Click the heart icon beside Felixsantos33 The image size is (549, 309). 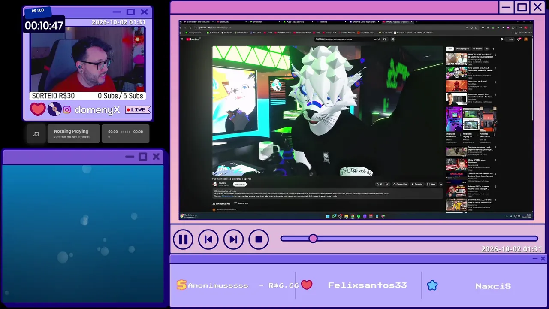(x=306, y=285)
